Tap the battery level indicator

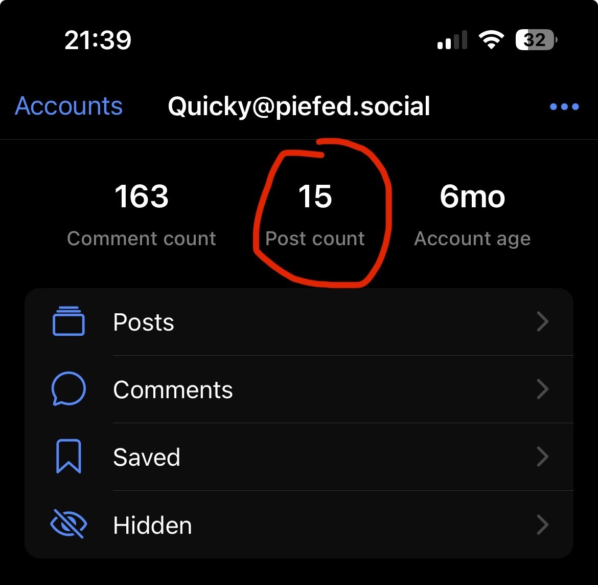(x=536, y=40)
